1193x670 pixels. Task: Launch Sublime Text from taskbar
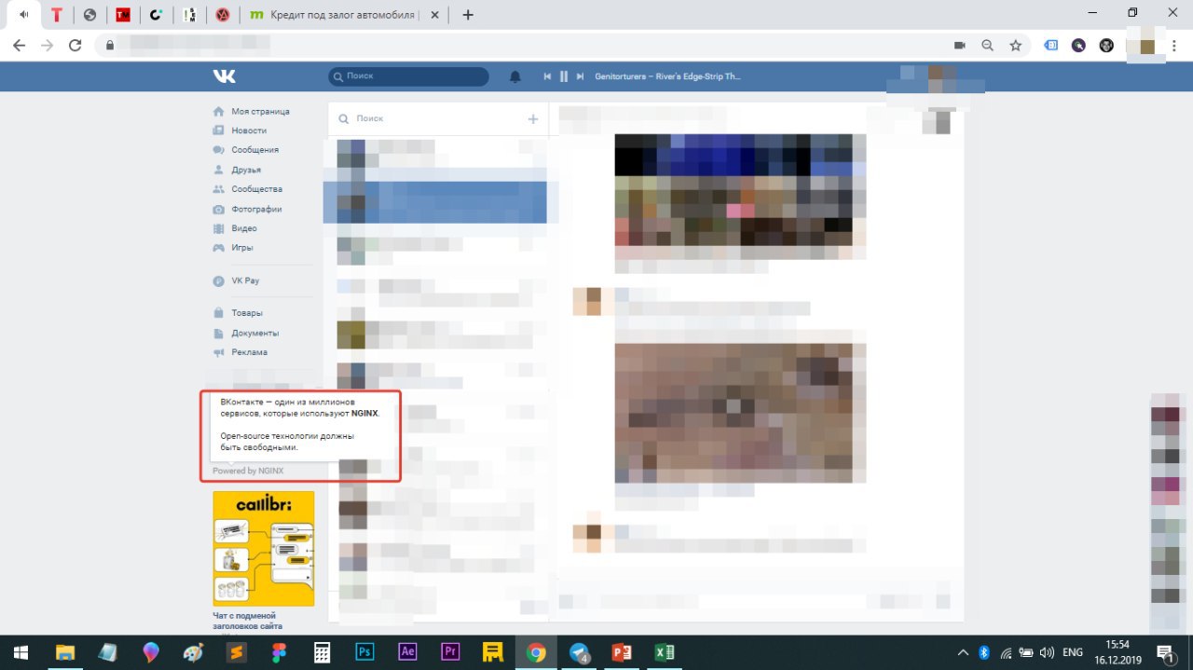tap(237, 652)
